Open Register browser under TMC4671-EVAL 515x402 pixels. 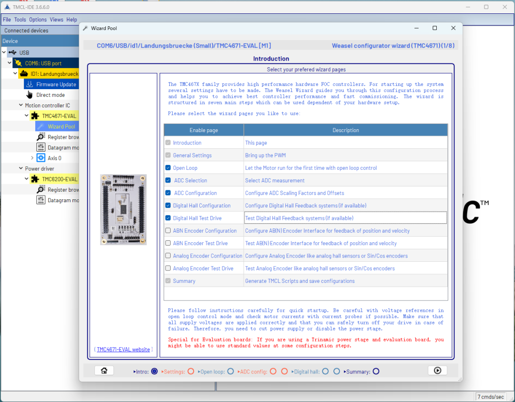[x=58, y=137]
